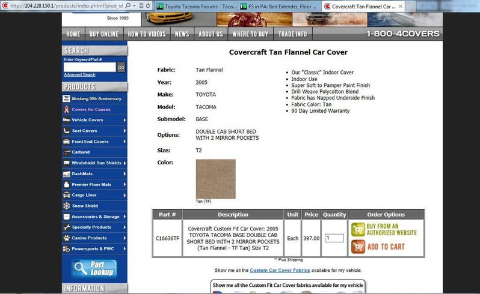Expand the Front End Covers submenu arrow
The width and height of the screenshot is (480, 294).
coord(125,142)
